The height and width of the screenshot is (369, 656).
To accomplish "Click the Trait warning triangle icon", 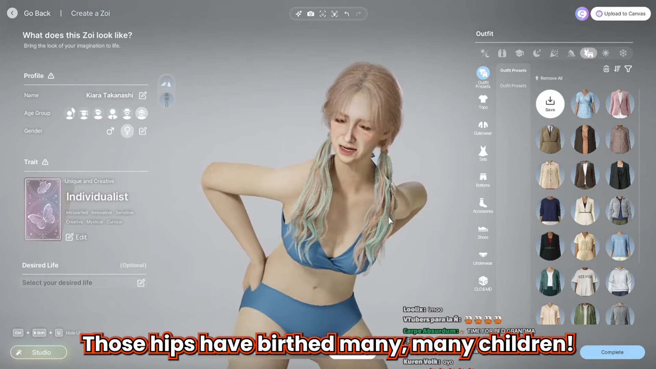I will coord(45,162).
